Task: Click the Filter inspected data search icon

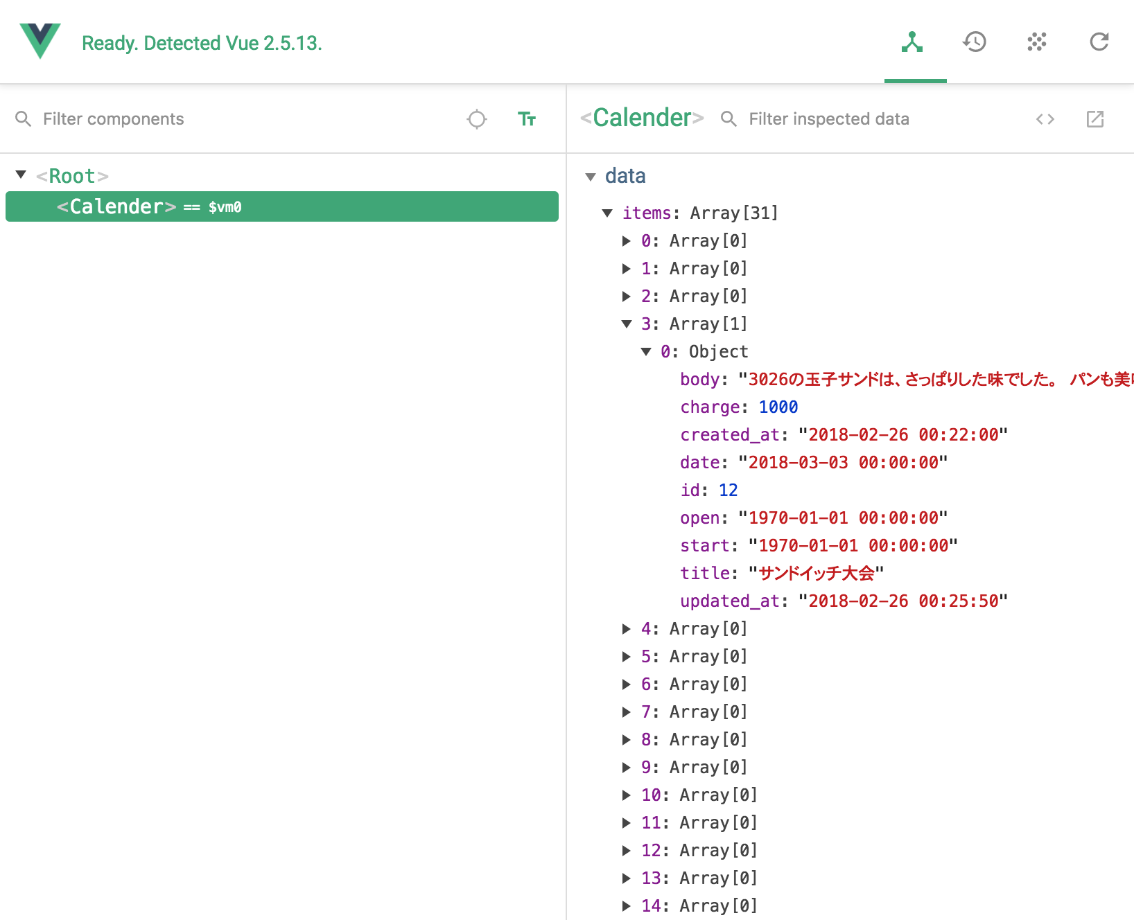Action: (729, 119)
